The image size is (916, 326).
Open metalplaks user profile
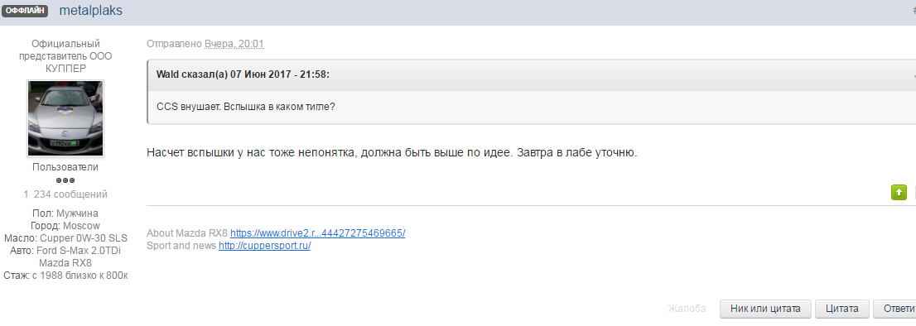pos(91,11)
